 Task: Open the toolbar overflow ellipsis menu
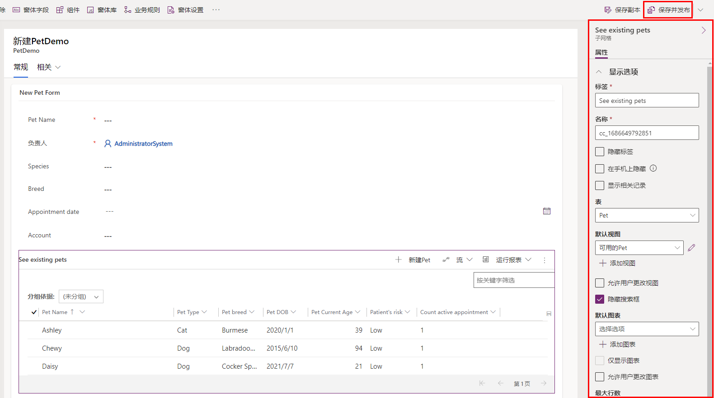[216, 10]
